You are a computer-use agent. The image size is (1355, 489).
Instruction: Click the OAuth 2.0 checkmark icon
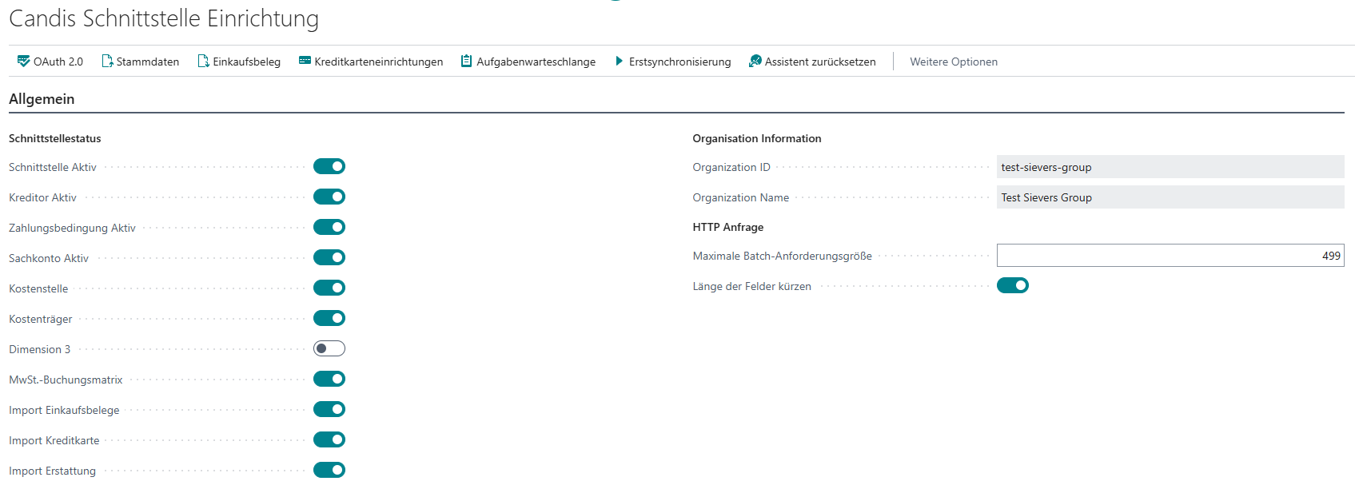23,62
